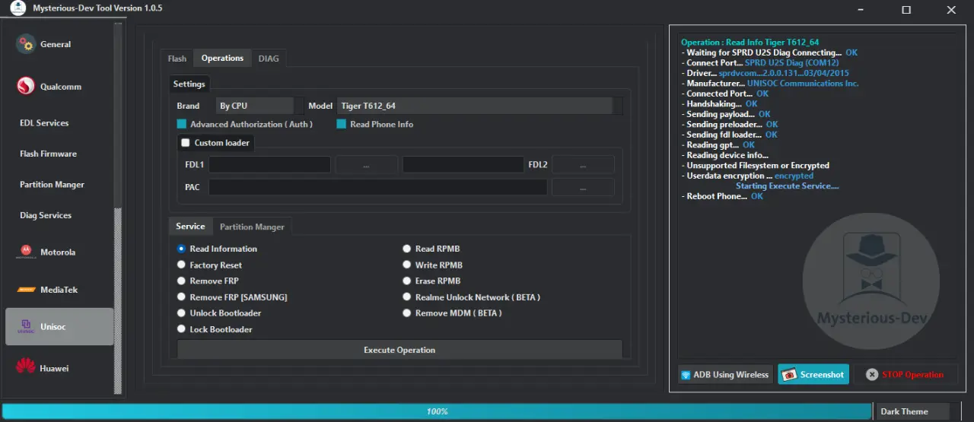
Task: Select Remove MDM (BETA) option
Action: pos(407,313)
